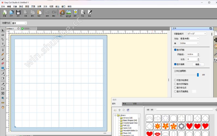217x136 pixels.
Task: Open the 处理方式 dropdown
Action: point(19,23)
